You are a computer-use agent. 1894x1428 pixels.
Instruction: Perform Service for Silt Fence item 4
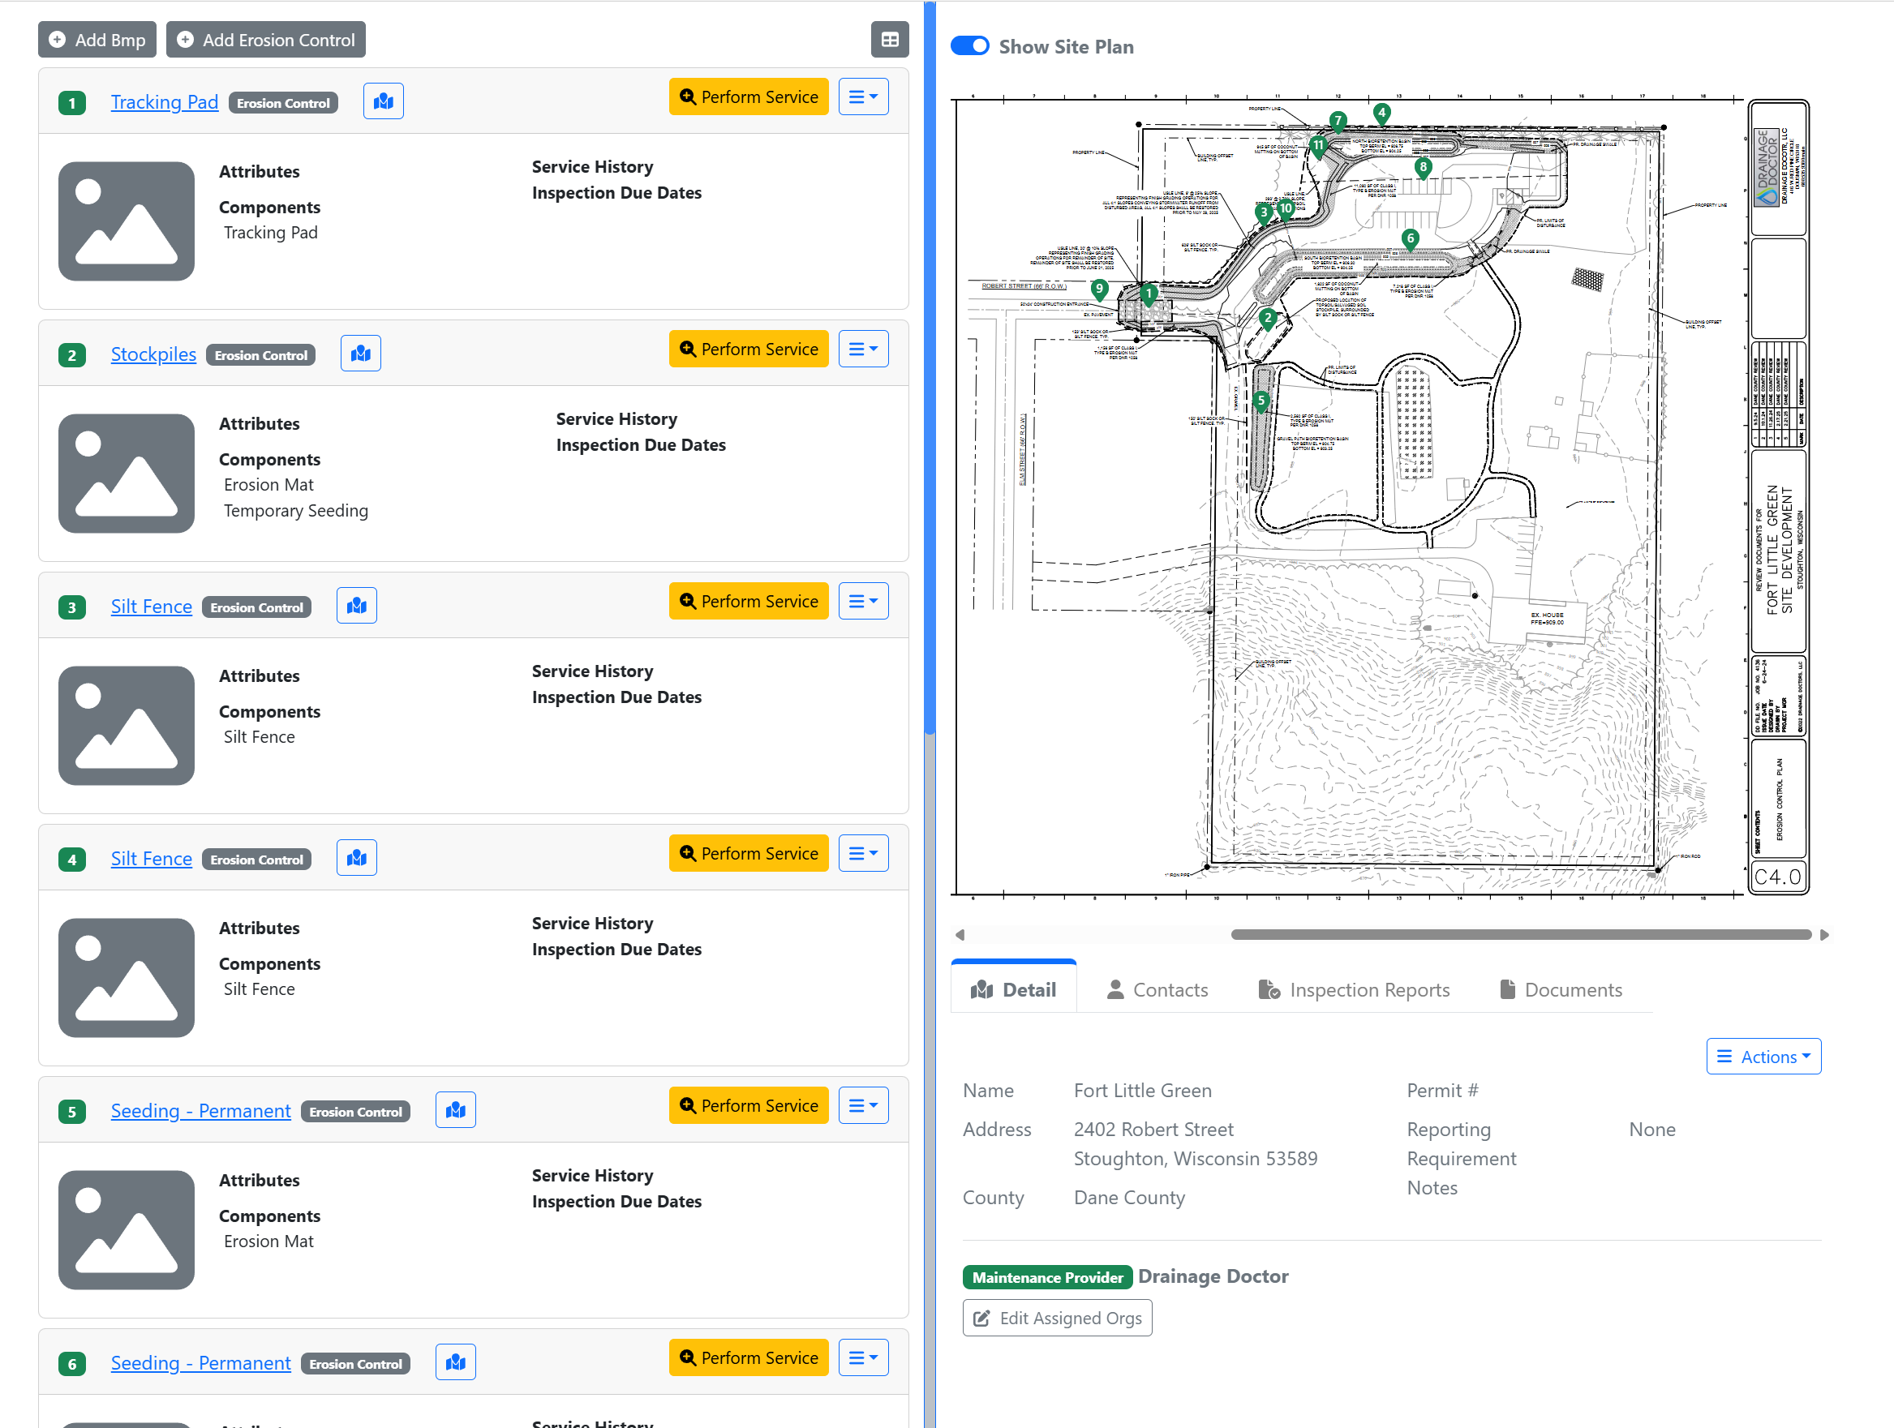[x=749, y=854]
